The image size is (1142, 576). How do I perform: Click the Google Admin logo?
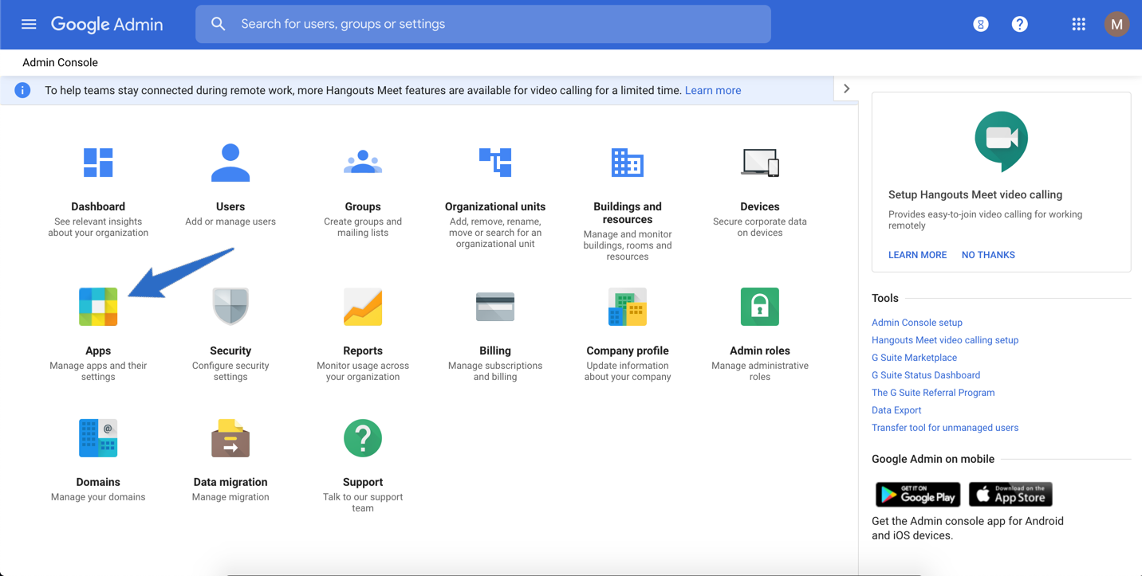pyautogui.click(x=107, y=24)
